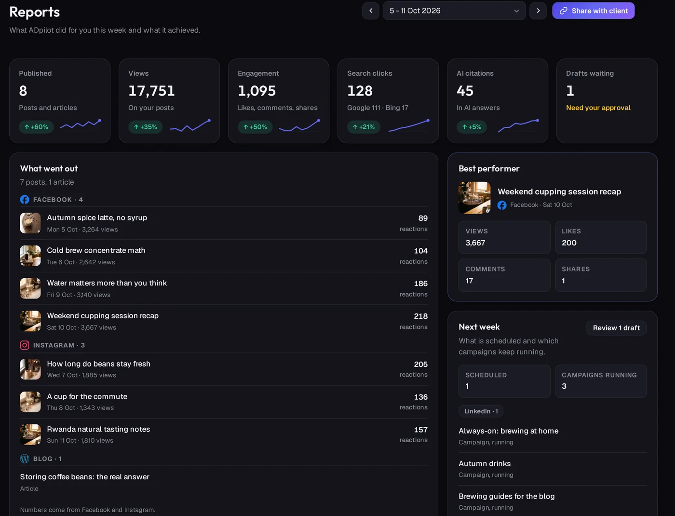The height and width of the screenshot is (516, 675).
Task: Click the COMMENTS 17 tile
Action: [x=504, y=275]
